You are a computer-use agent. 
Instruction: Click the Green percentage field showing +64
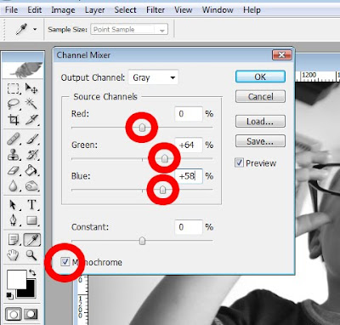point(189,145)
